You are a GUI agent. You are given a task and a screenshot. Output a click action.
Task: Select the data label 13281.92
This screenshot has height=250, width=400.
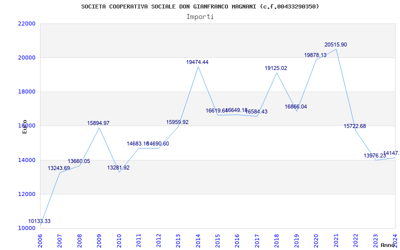[118, 167]
